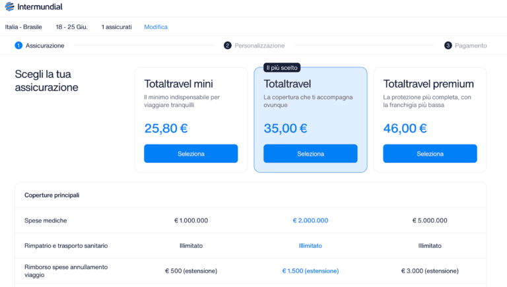Click the 25,80 € price
This screenshot has height=287, width=507.
[166, 128]
